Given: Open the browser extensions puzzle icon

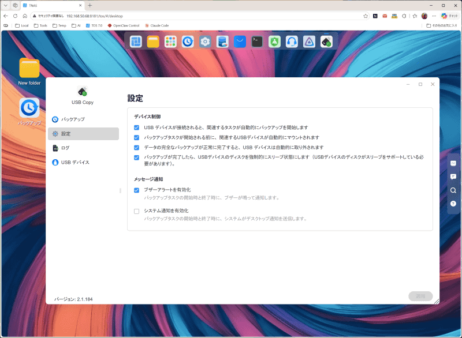Looking at the screenshot, I should (404, 16).
